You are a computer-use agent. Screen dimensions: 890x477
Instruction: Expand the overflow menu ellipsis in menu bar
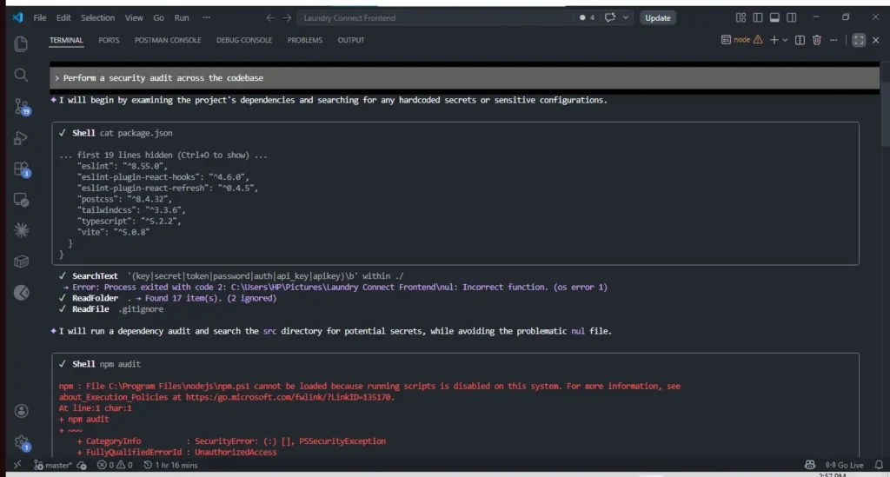point(207,17)
